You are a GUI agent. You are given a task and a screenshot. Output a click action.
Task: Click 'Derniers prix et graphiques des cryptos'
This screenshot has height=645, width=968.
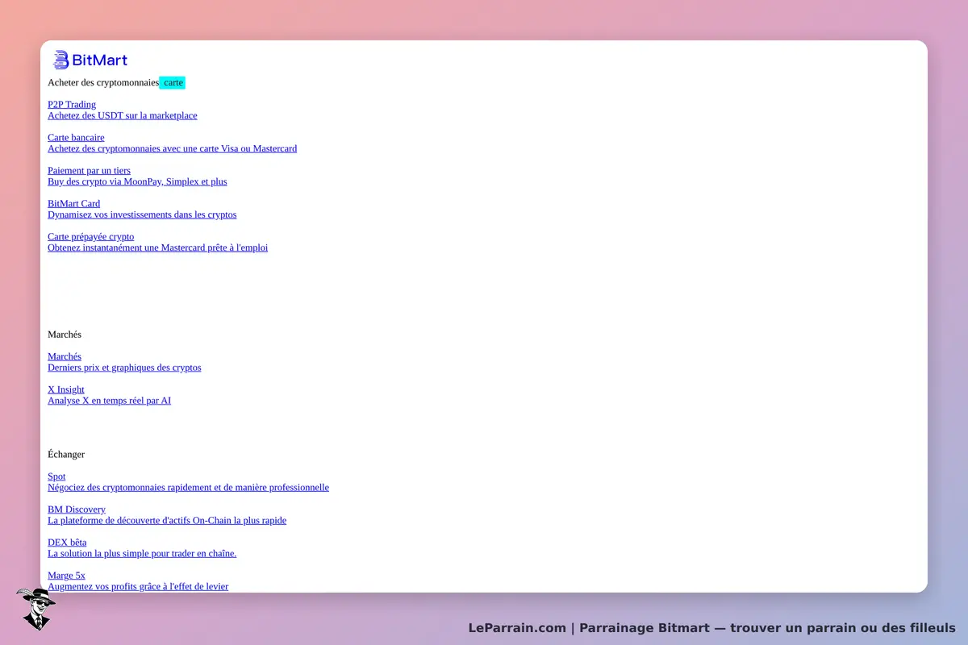(x=124, y=368)
